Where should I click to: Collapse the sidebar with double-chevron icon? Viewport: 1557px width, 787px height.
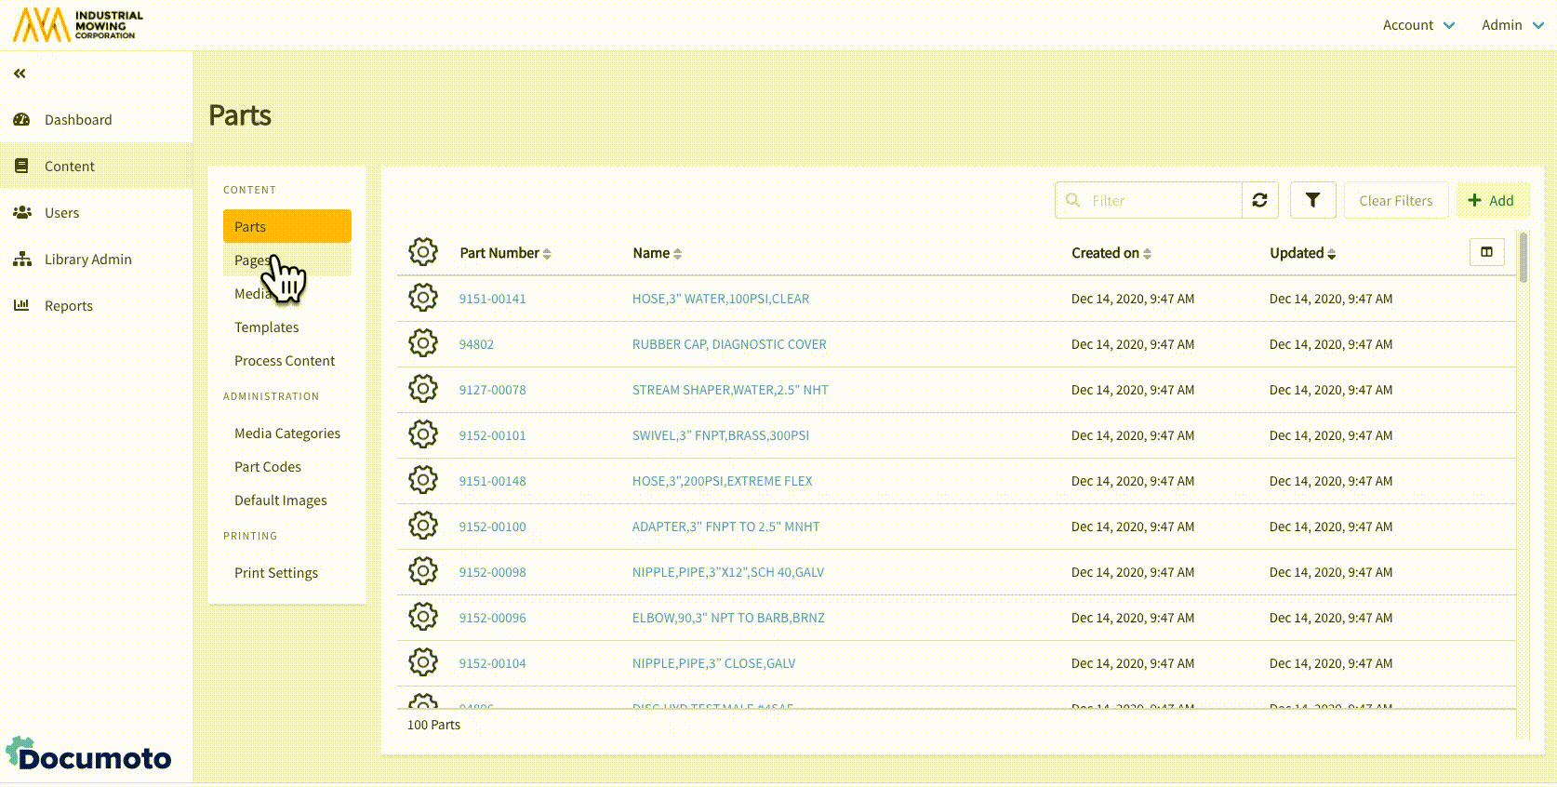coord(20,73)
